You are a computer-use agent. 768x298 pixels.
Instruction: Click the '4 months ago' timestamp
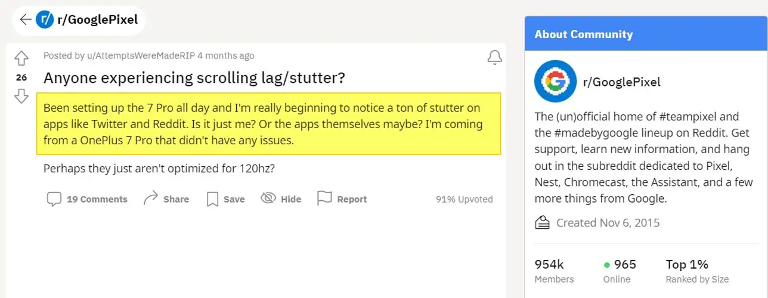226,55
